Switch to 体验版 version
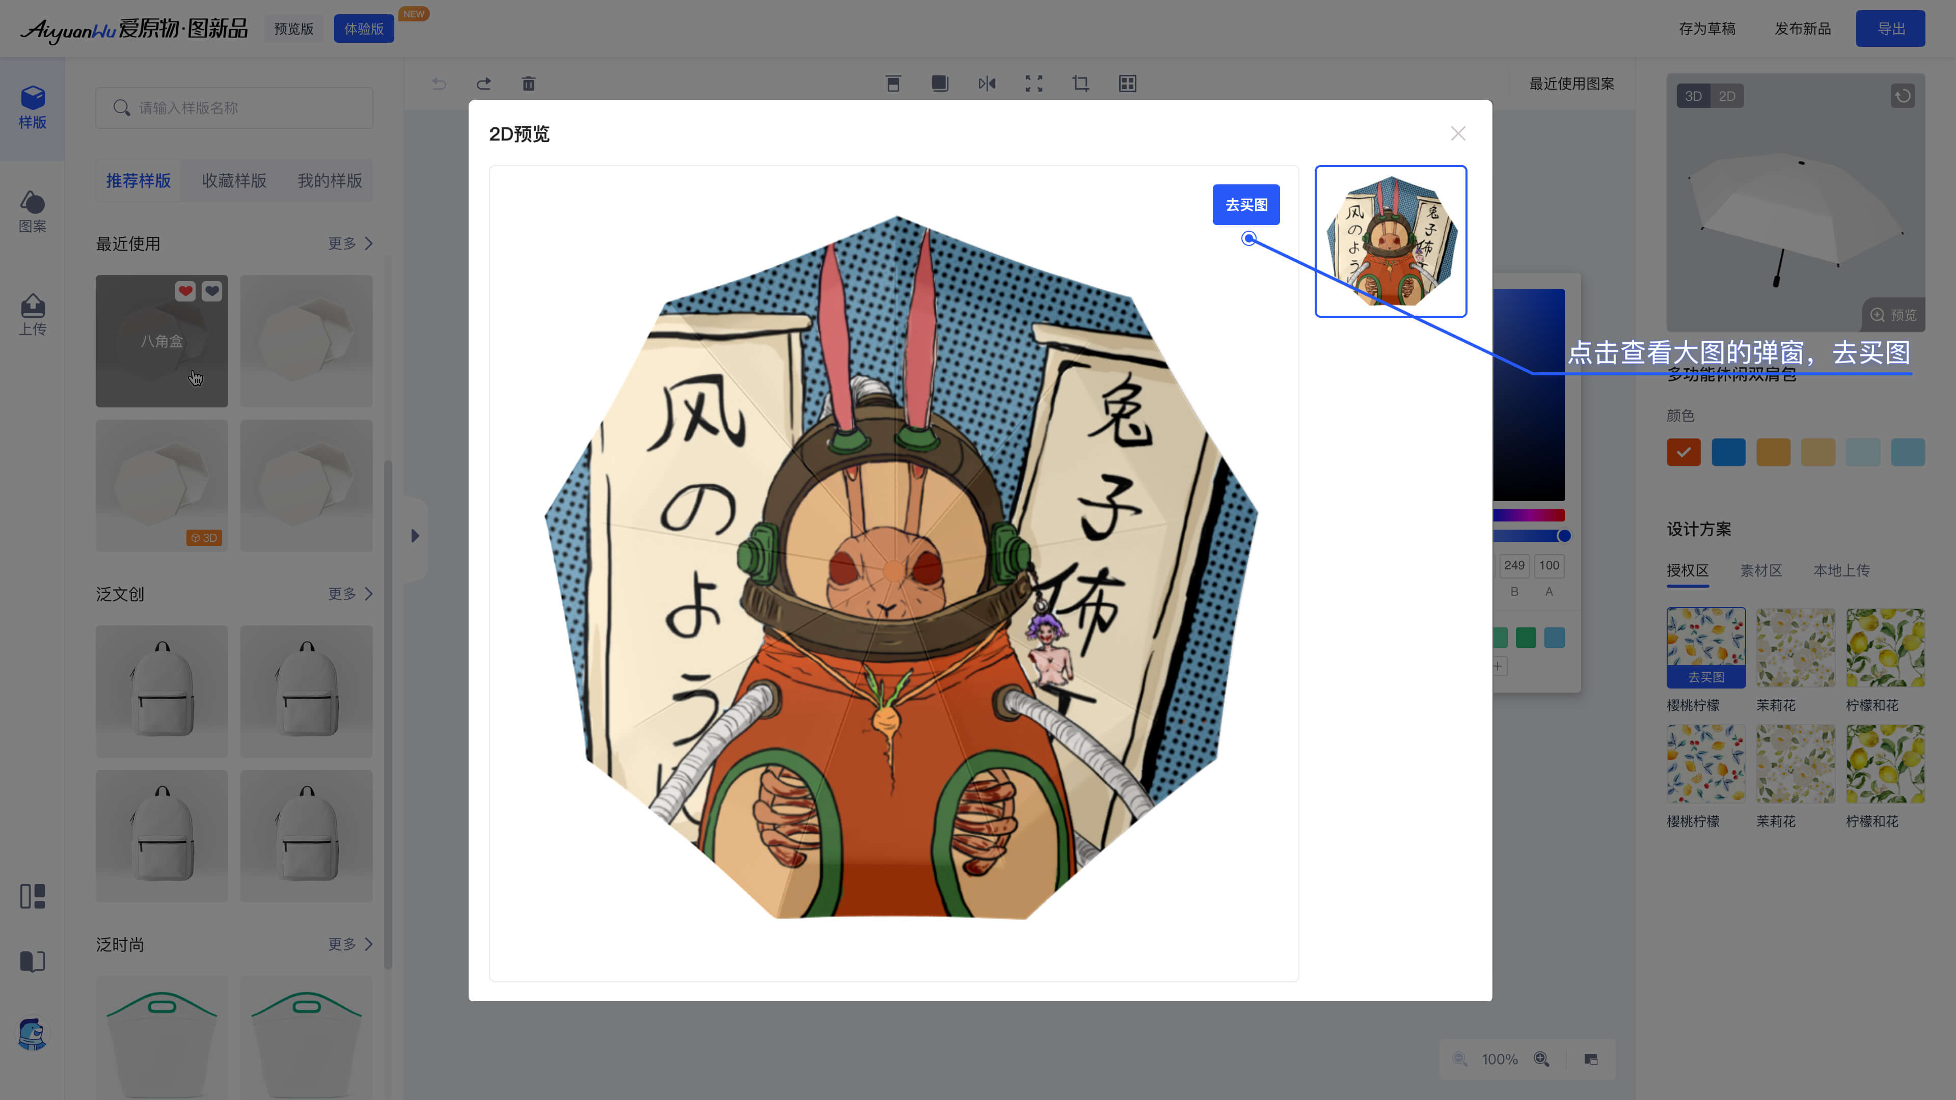Screen dimensions: 1956x1100 [364, 29]
